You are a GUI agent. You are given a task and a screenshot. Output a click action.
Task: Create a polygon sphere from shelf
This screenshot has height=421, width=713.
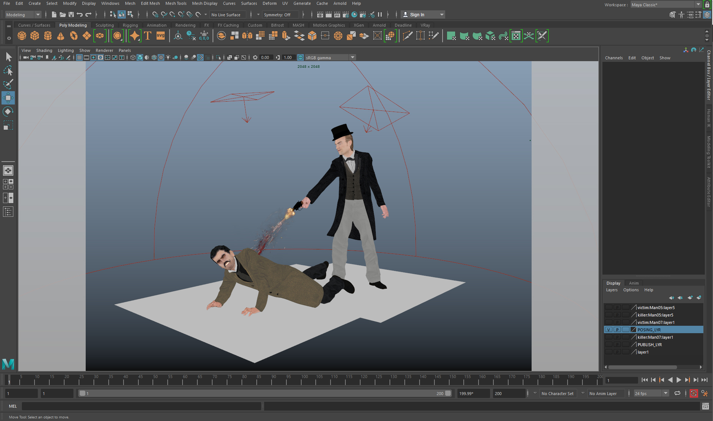pos(22,36)
